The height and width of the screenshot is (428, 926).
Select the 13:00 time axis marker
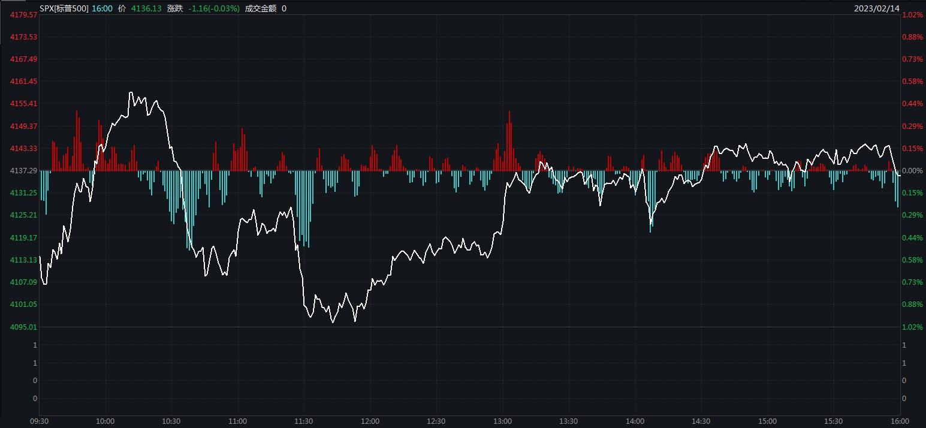(502, 421)
